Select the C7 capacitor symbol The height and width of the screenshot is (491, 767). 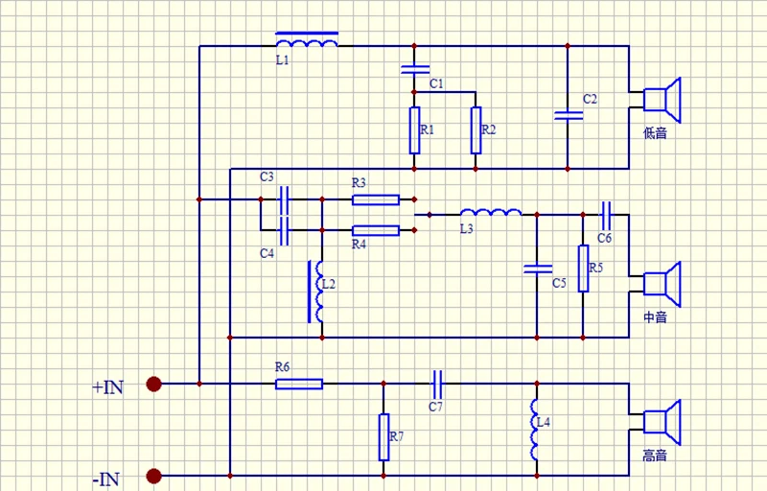(x=437, y=384)
